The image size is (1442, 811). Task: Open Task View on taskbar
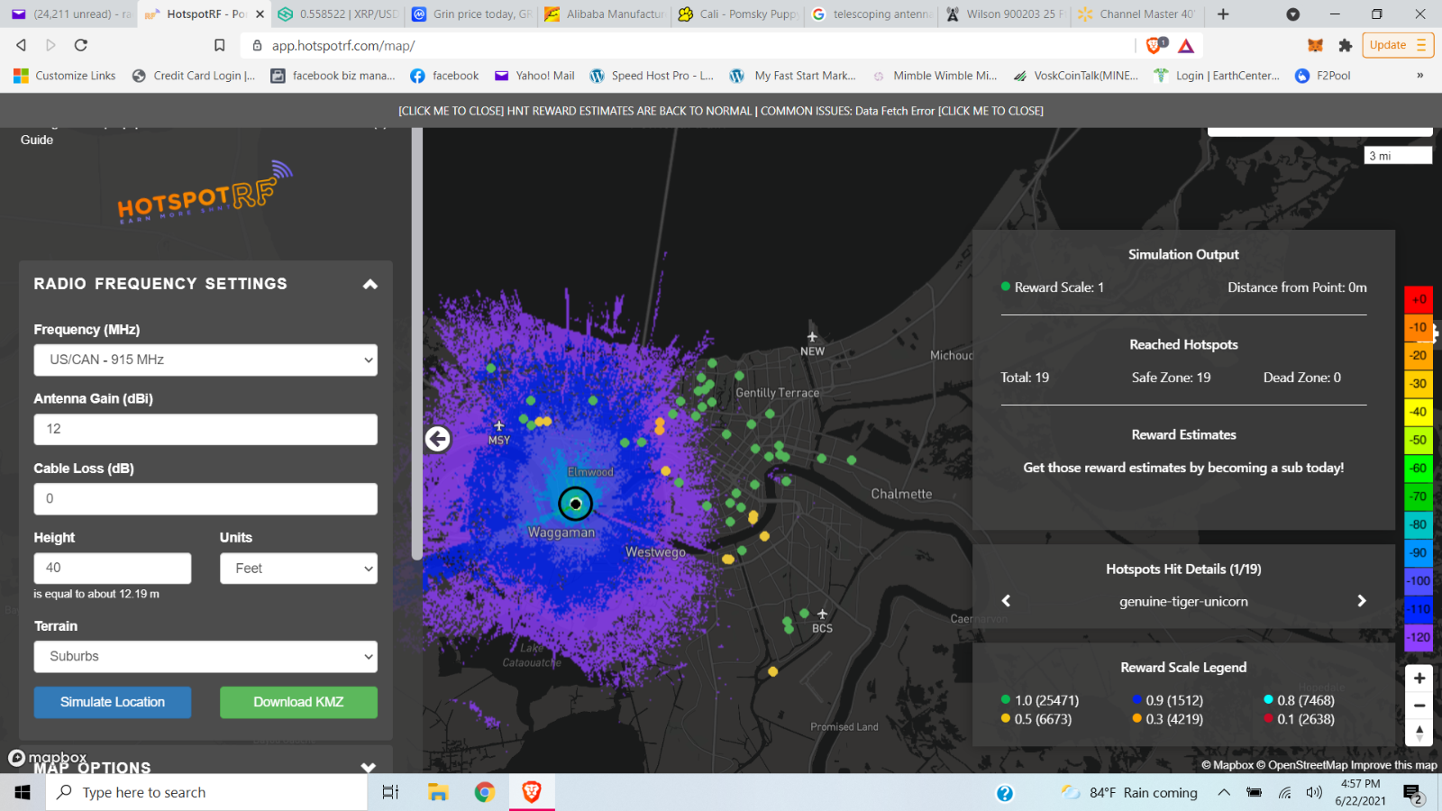(390, 792)
